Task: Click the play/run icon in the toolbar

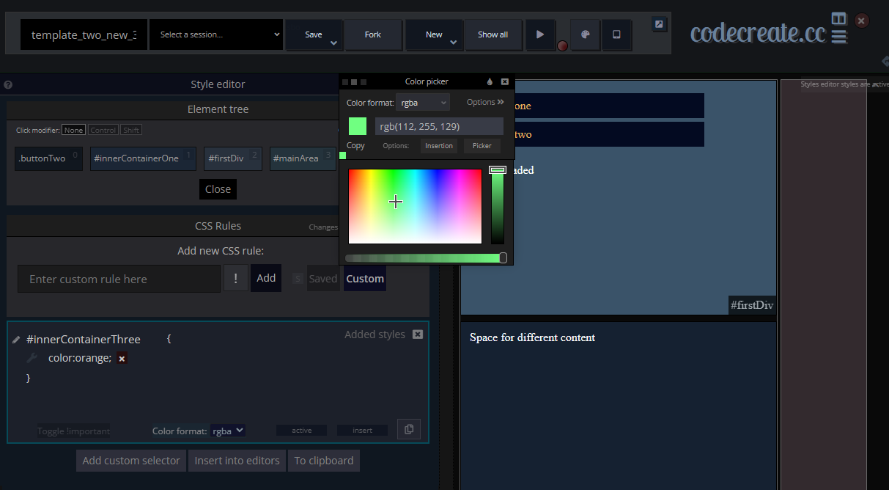Action: [x=540, y=34]
